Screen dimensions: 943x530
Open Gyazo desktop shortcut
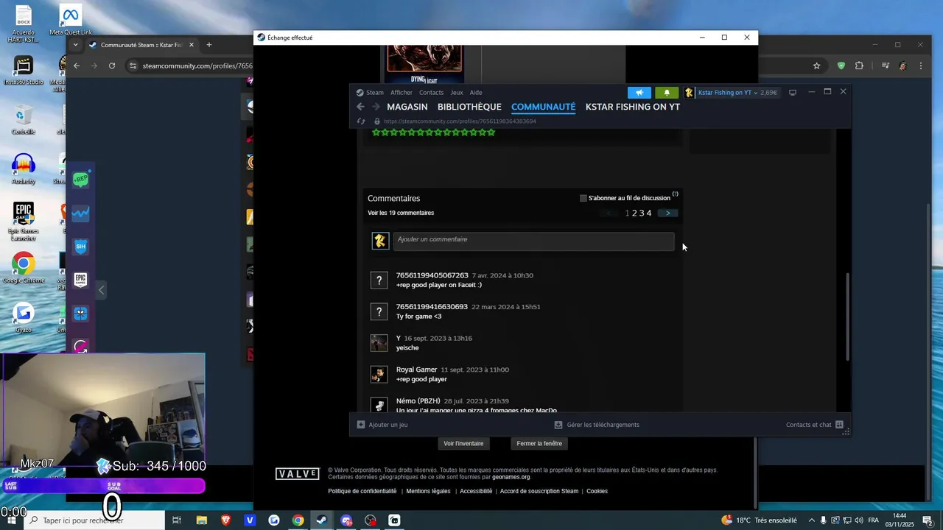coord(24,318)
